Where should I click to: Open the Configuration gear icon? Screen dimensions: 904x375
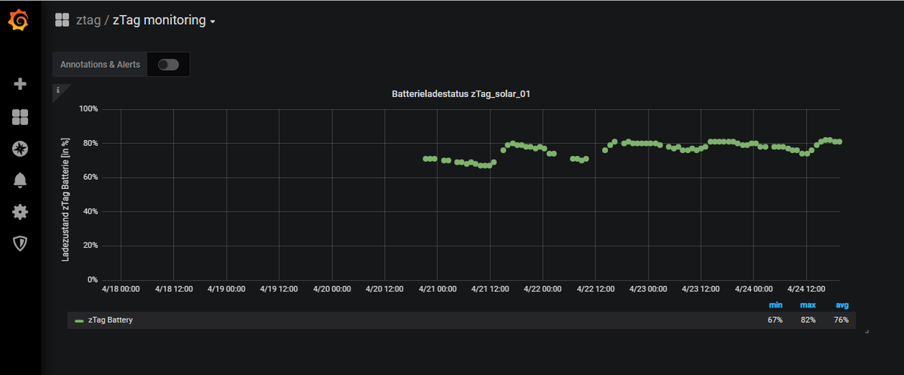[20, 212]
